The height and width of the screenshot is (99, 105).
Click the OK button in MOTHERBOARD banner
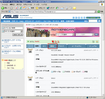click(x=96, y=34)
